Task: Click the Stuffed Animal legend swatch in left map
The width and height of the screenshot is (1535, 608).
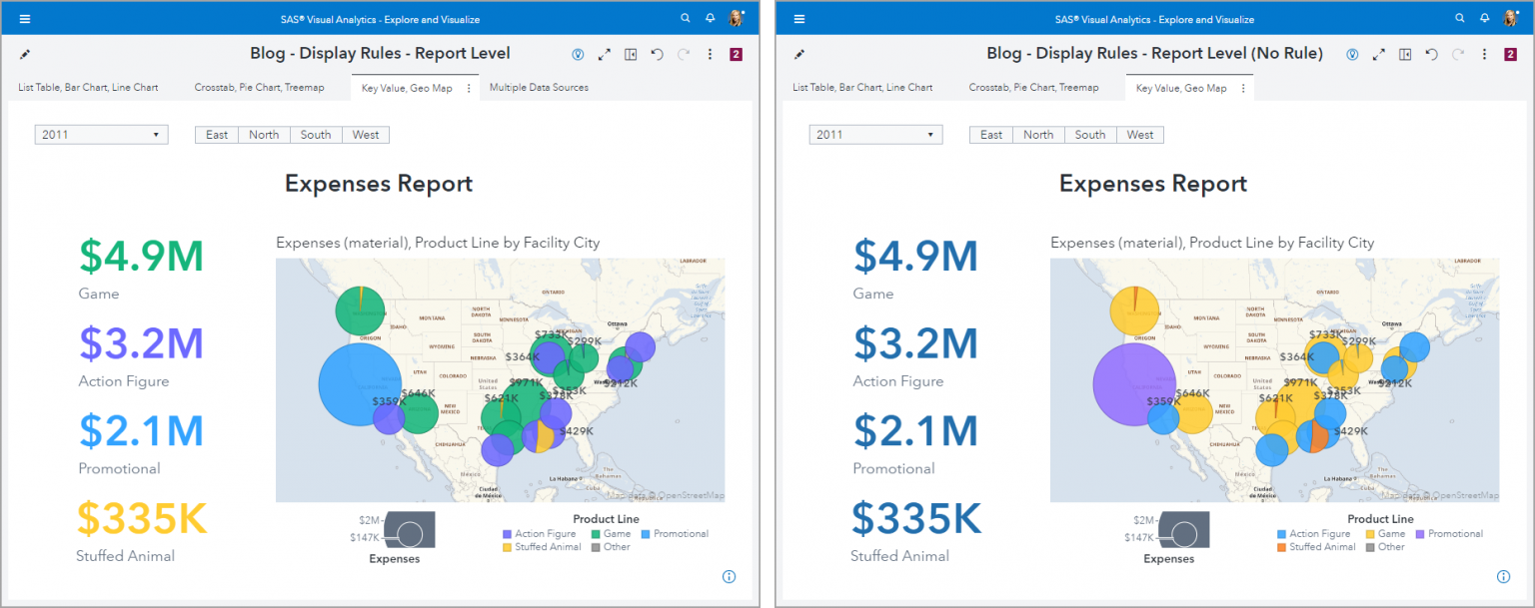Action: (x=507, y=547)
